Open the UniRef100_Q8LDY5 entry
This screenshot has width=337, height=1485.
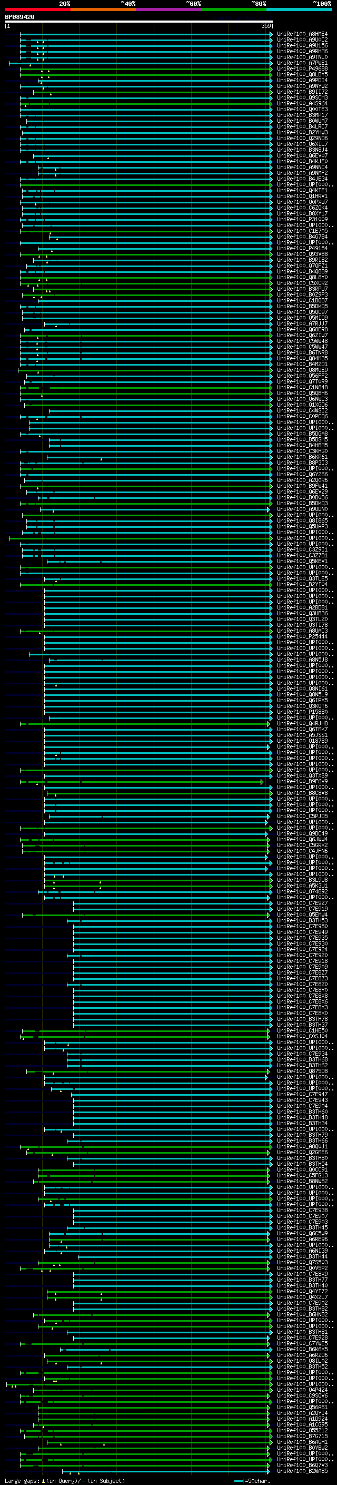coord(302,74)
